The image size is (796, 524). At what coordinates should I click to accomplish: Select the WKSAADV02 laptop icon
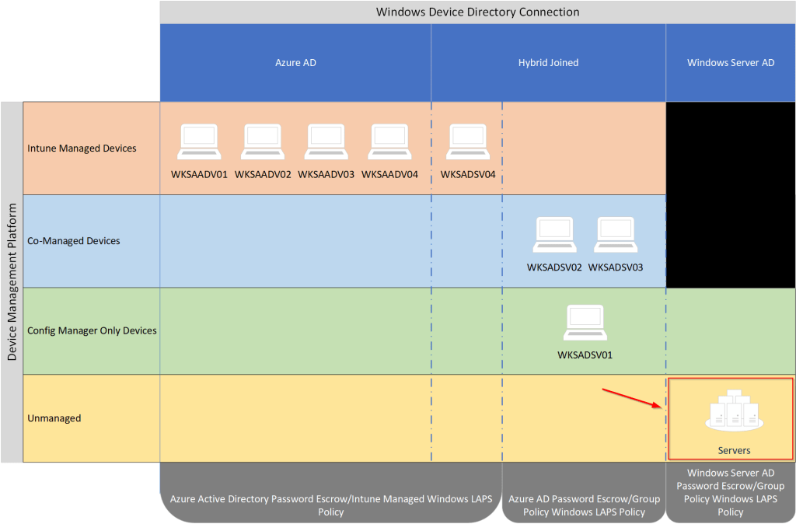263,142
